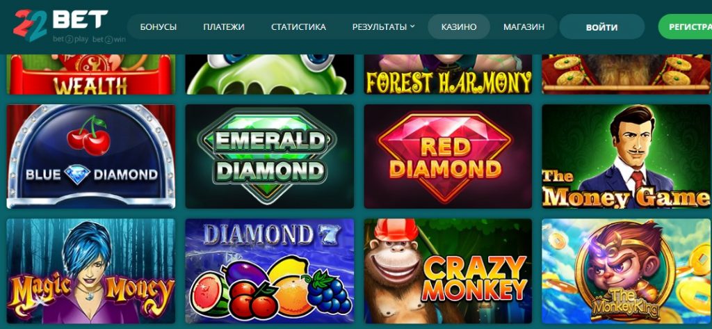Open Статистика page

point(298,27)
